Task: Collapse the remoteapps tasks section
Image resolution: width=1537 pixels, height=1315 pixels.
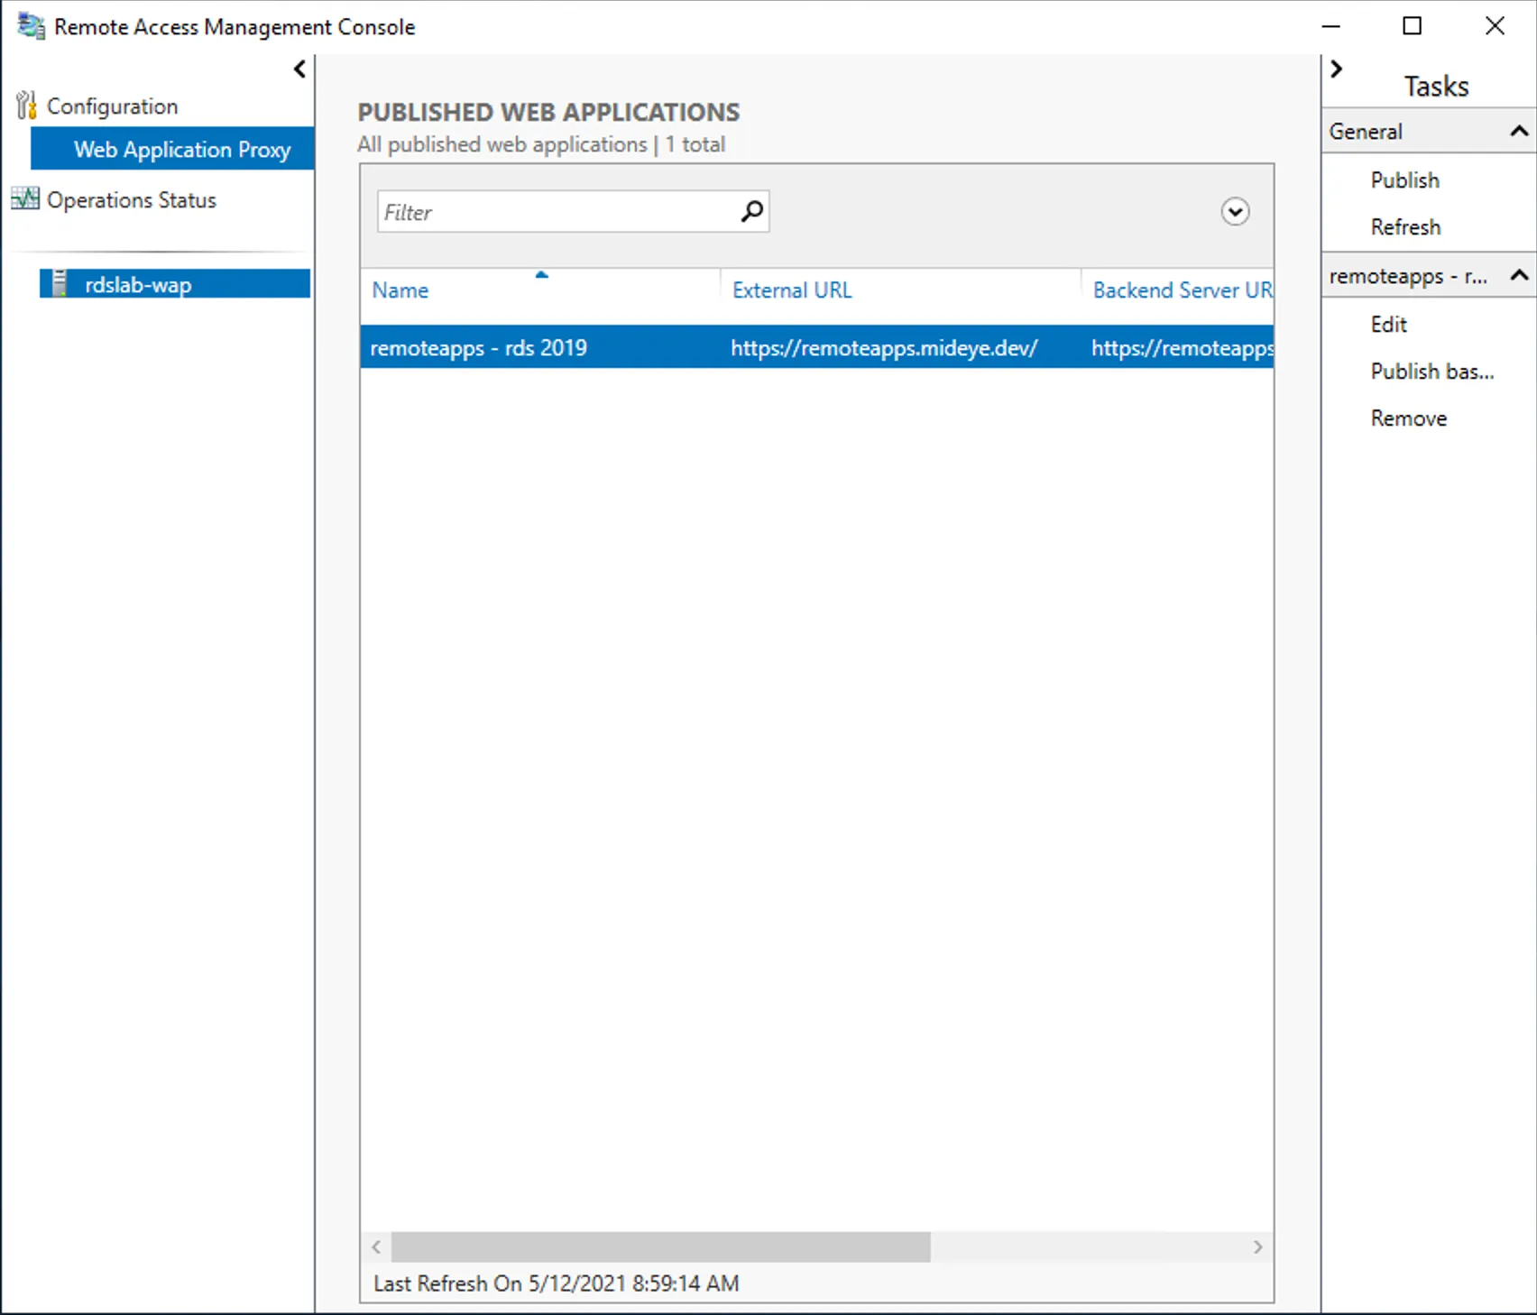Action: 1519,275
